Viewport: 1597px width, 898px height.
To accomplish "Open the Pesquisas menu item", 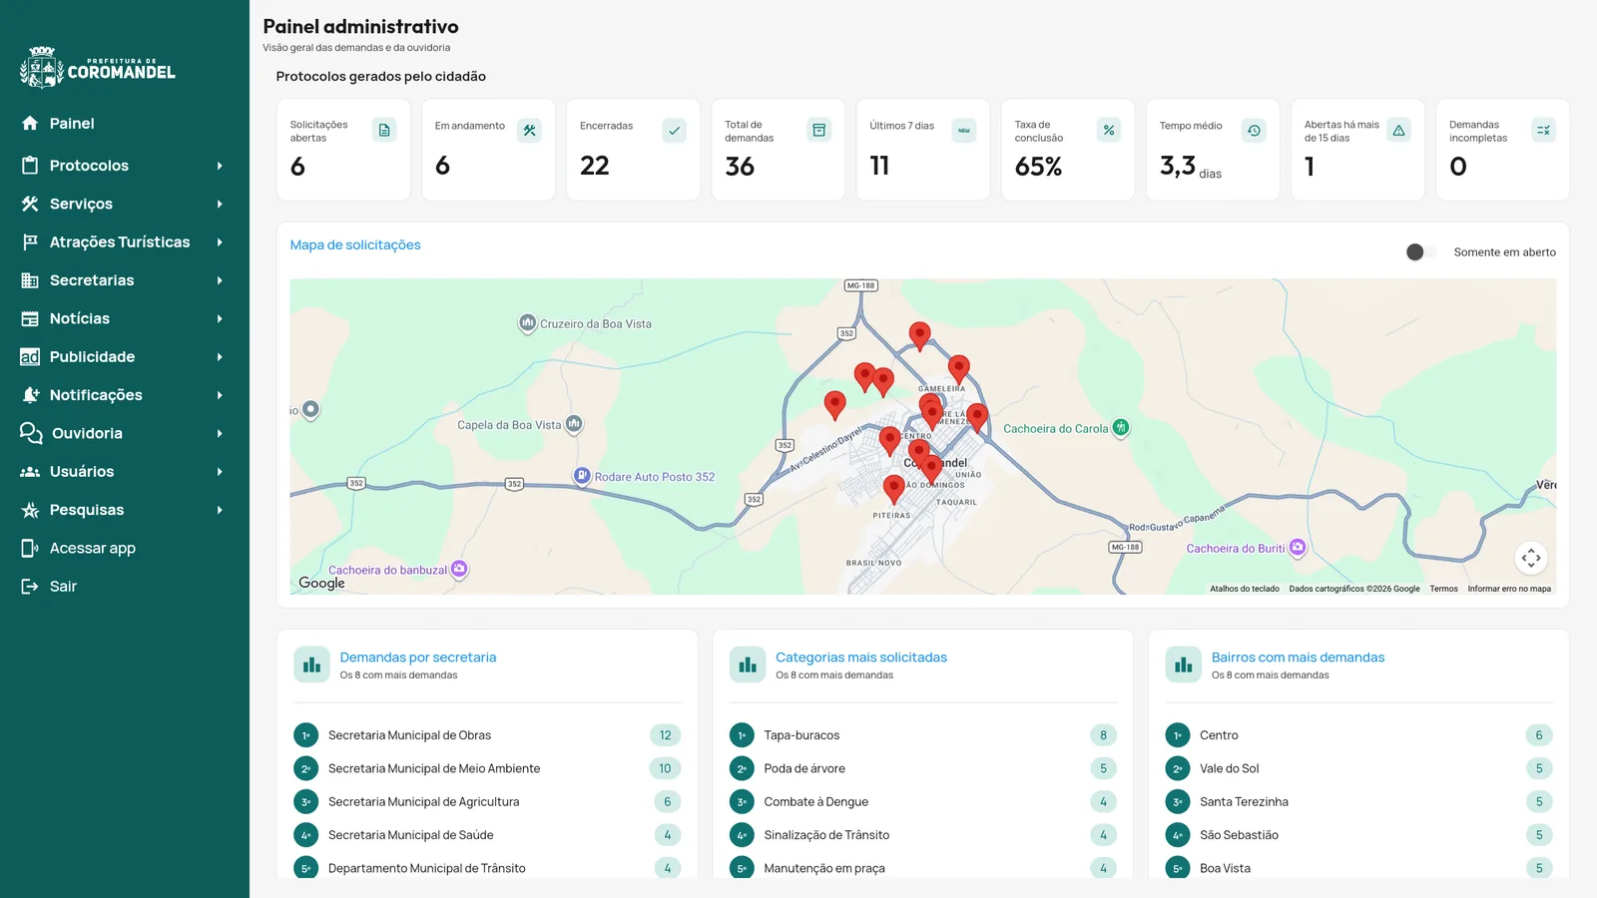I will [x=125, y=510].
